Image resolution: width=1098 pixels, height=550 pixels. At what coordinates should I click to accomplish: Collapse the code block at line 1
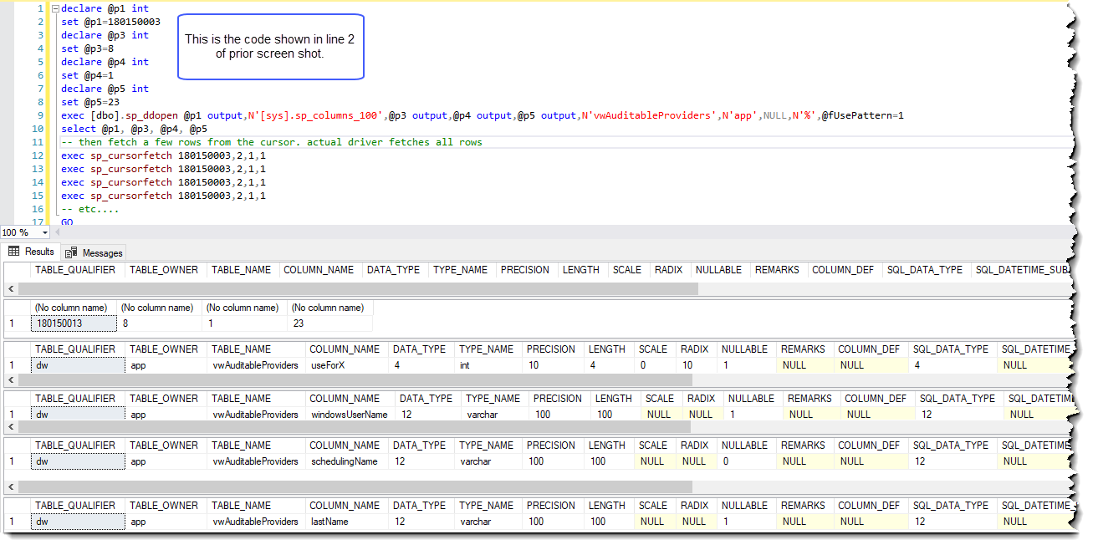coord(55,8)
